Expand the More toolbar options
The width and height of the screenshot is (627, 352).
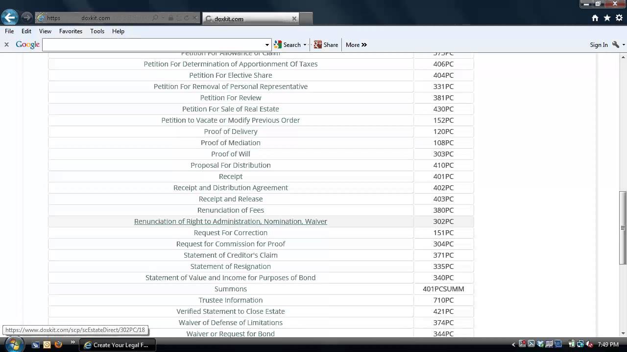point(356,44)
